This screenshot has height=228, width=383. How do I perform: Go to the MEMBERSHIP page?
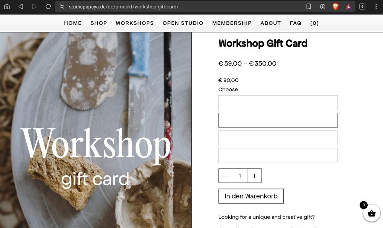pyautogui.click(x=232, y=23)
